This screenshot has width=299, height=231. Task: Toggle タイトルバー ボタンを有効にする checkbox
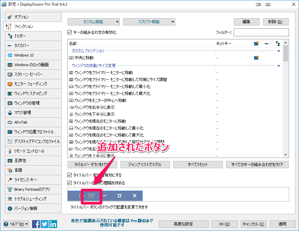70,175
